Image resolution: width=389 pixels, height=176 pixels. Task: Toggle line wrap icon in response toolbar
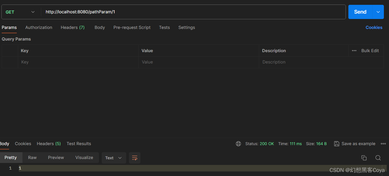point(135,158)
